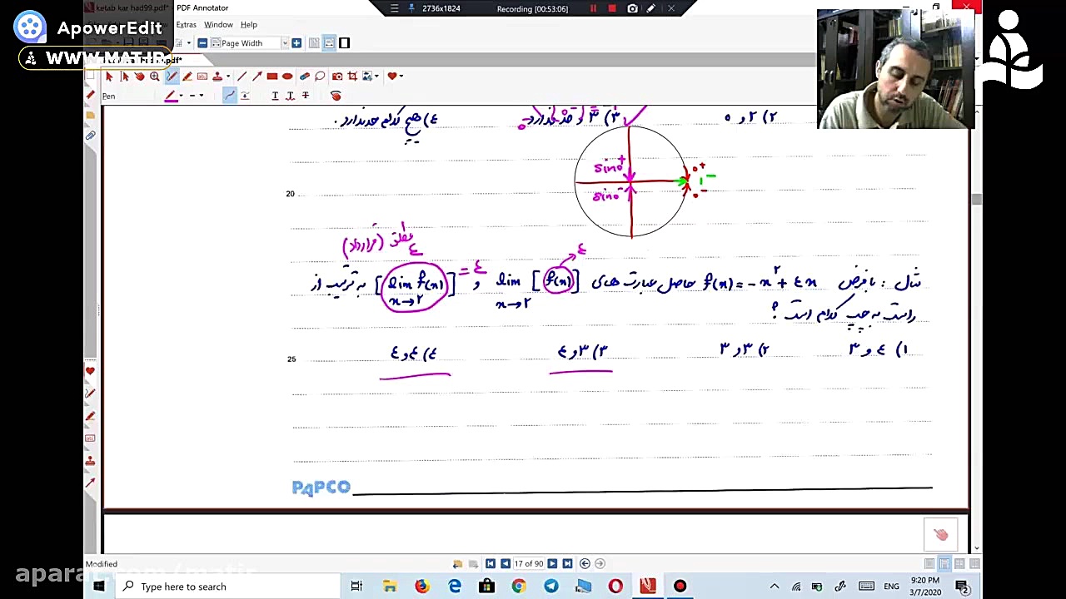Click the Snapshot camera tool
This screenshot has width=1066, height=599.
point(337,77)
